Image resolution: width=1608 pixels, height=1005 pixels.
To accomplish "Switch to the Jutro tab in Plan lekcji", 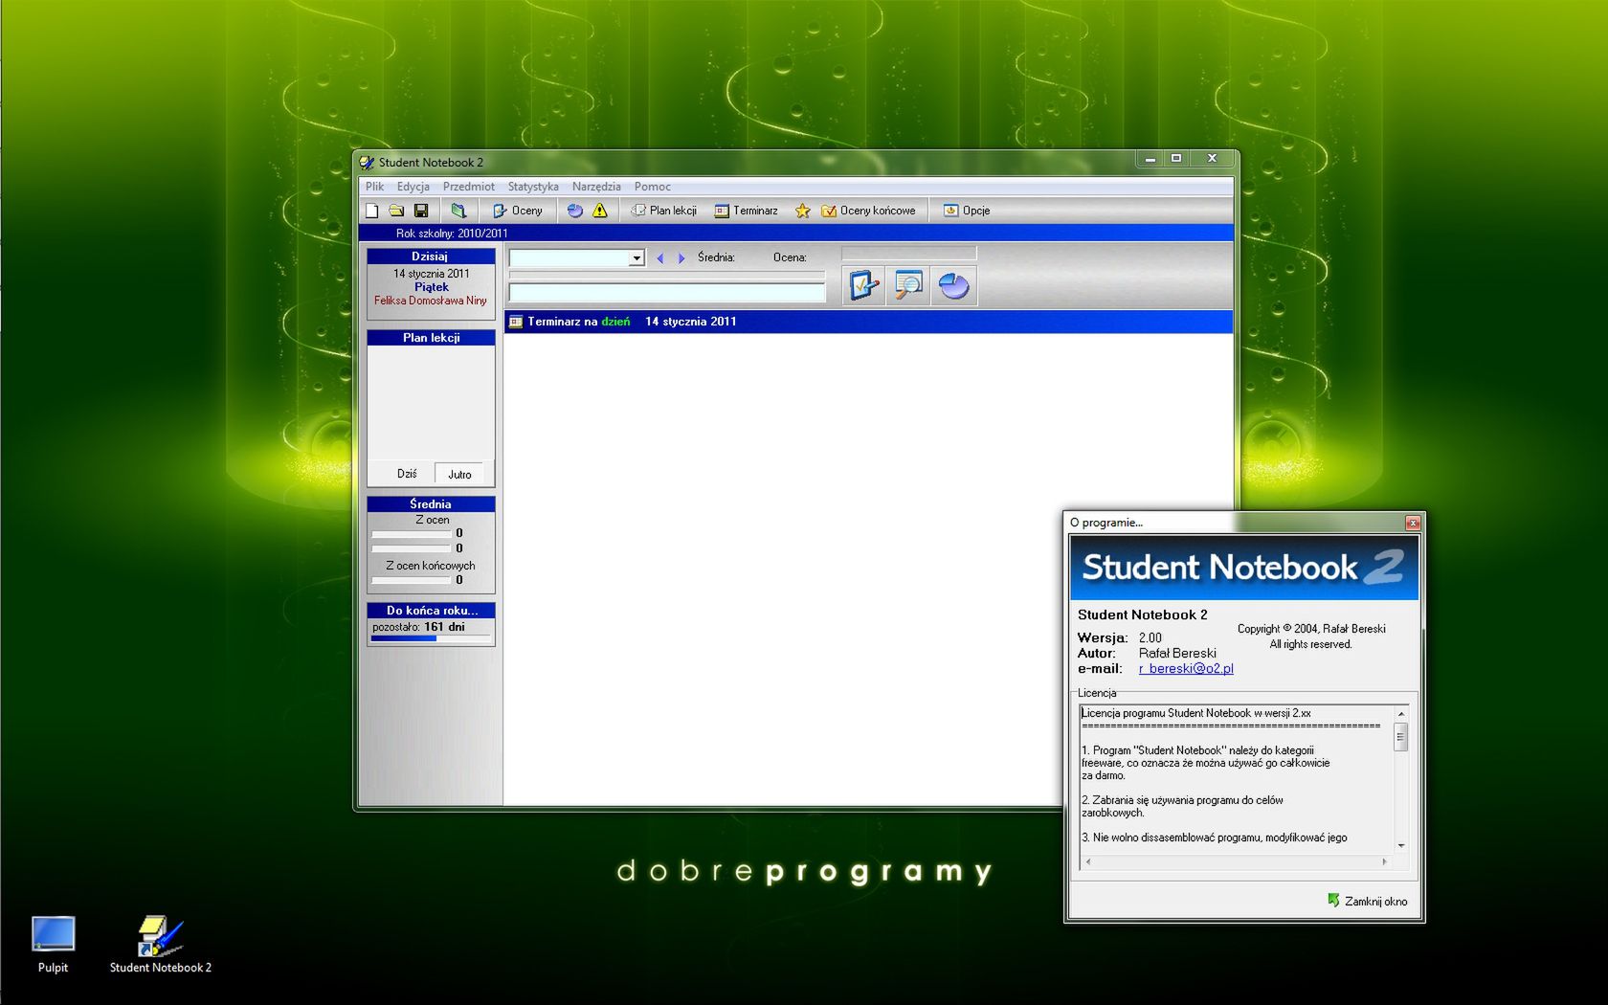I will click(x=461, y=473).
